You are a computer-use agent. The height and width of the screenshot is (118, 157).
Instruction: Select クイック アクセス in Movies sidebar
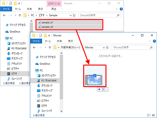click(46, 57)
